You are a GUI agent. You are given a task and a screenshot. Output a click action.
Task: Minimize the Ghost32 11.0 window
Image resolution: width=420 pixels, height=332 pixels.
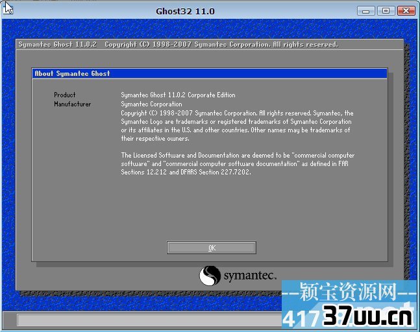click(365, 11)
